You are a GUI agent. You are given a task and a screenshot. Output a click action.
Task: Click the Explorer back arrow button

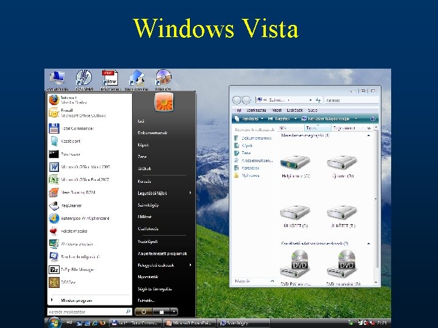click(237, 100)
